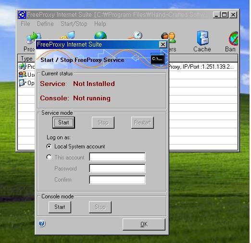This screenshot has width=251, height=243.
Task: Select the Users row icon in list
Action: coord(23,74)
